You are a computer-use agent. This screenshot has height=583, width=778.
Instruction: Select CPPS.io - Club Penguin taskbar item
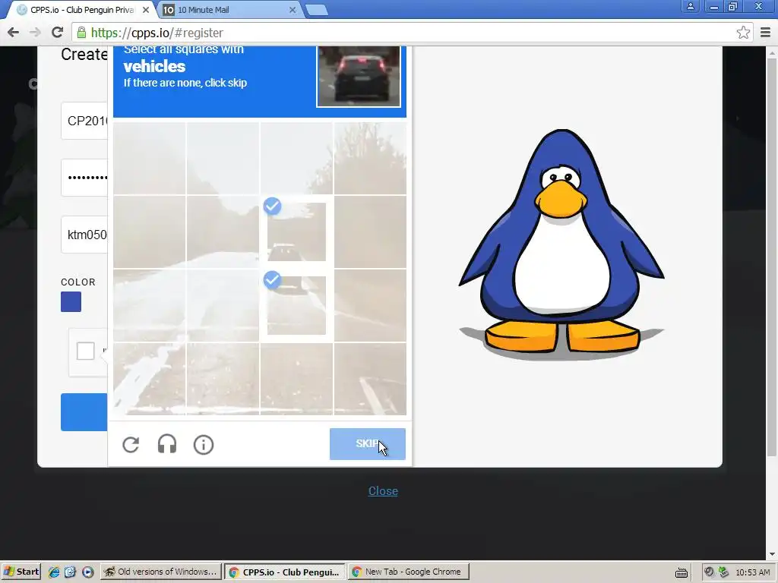tap(284, 572)
